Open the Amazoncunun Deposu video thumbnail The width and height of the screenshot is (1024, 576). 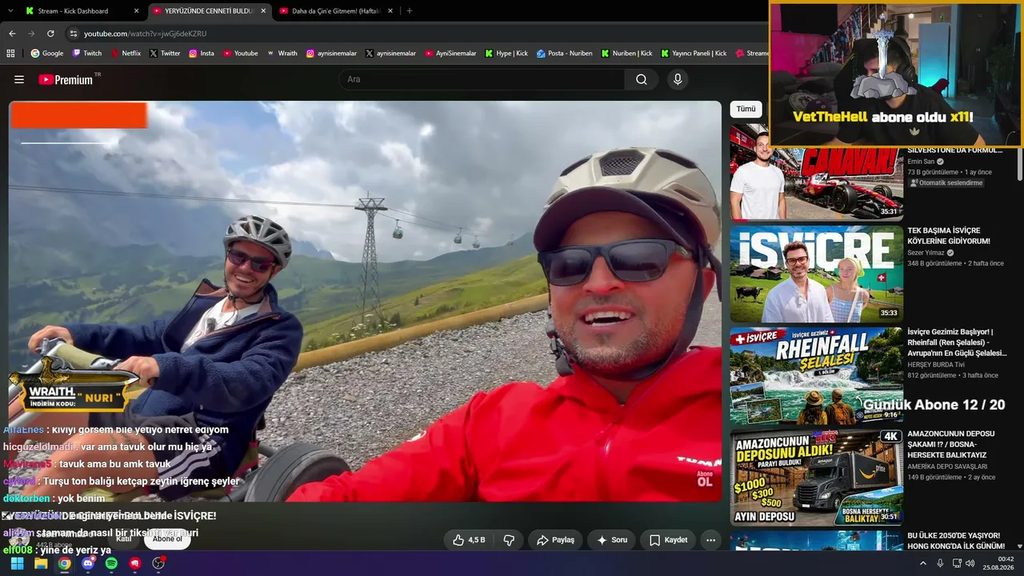(x=816, y=477)
